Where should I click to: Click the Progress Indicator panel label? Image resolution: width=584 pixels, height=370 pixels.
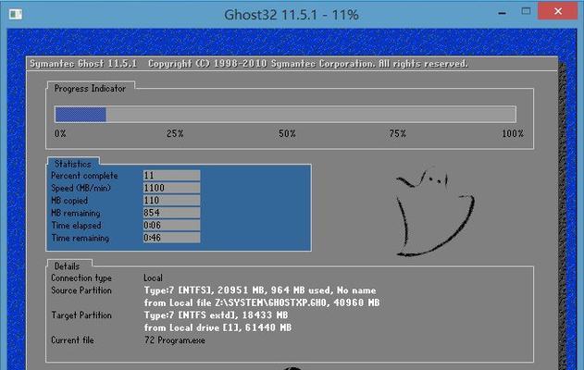point(90,89)
